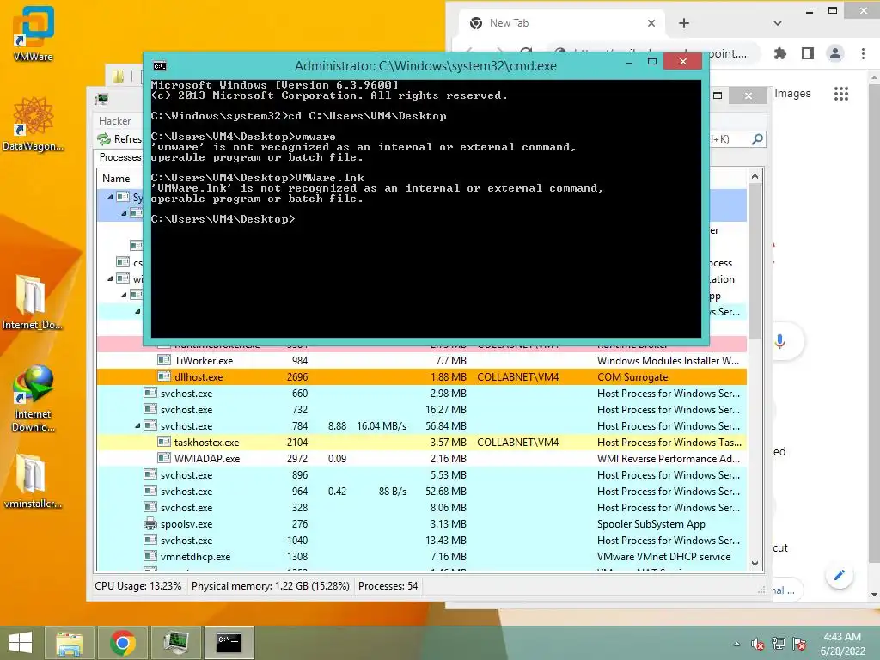Click the Customize Chrome pencil button

pyautogui.click(x=840, y=575)
